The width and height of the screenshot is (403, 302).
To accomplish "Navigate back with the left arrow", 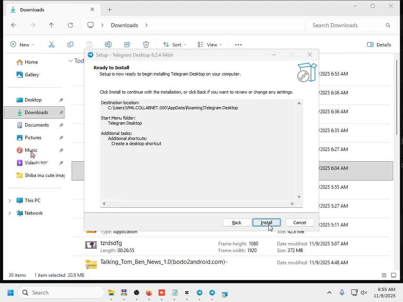I will pyautogui.click(x=14, y=25).
